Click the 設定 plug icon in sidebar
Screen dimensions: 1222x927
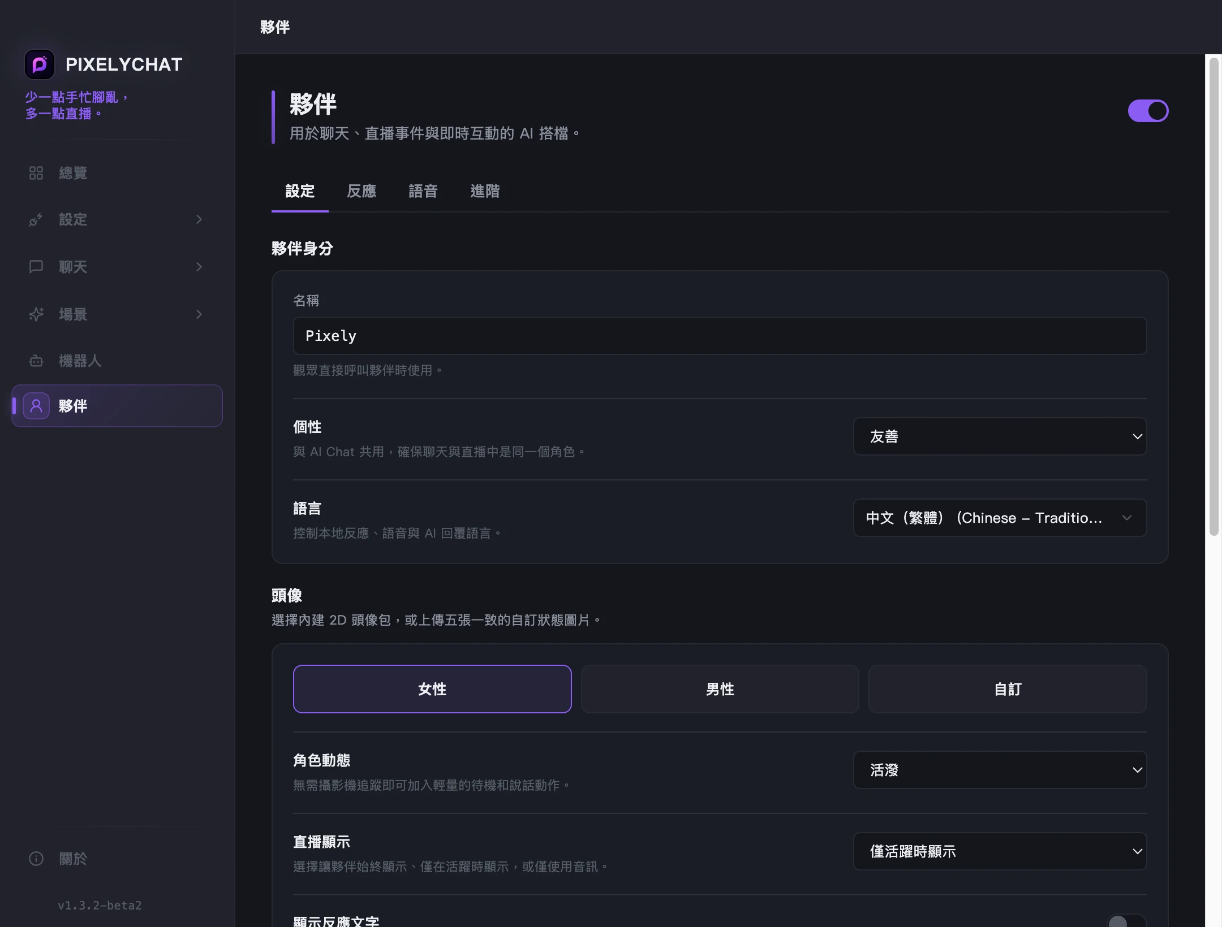point(36,219)
